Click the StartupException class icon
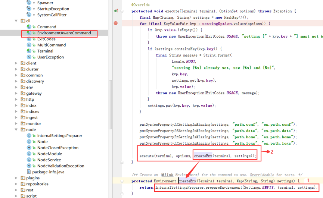Image resolution: width=323 pixels, height=198 pixels. [x=29, y=9]
